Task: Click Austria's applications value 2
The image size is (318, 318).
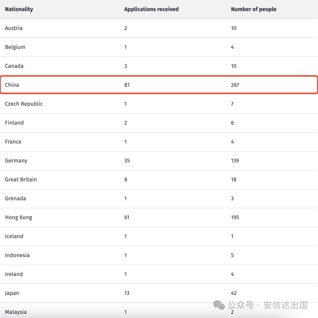Action: tap(125, 28)
